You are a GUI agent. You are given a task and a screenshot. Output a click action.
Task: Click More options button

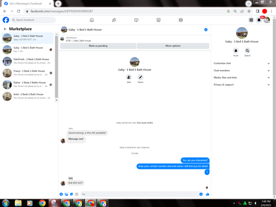173,46
